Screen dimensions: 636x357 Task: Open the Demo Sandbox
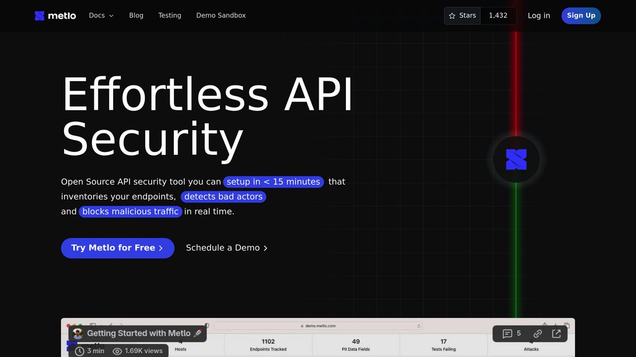[x=220, y=15]
